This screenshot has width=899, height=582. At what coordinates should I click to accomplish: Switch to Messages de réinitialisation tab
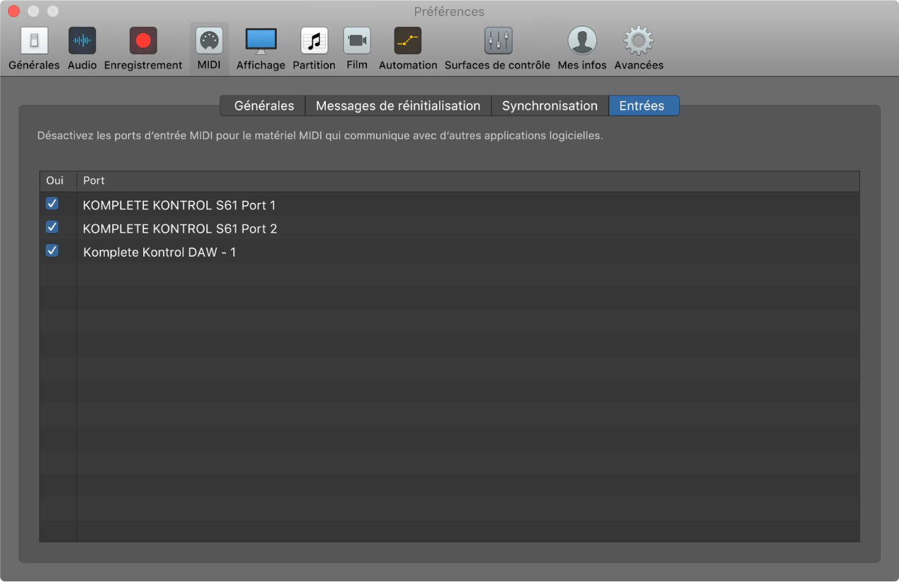[398, 106]
